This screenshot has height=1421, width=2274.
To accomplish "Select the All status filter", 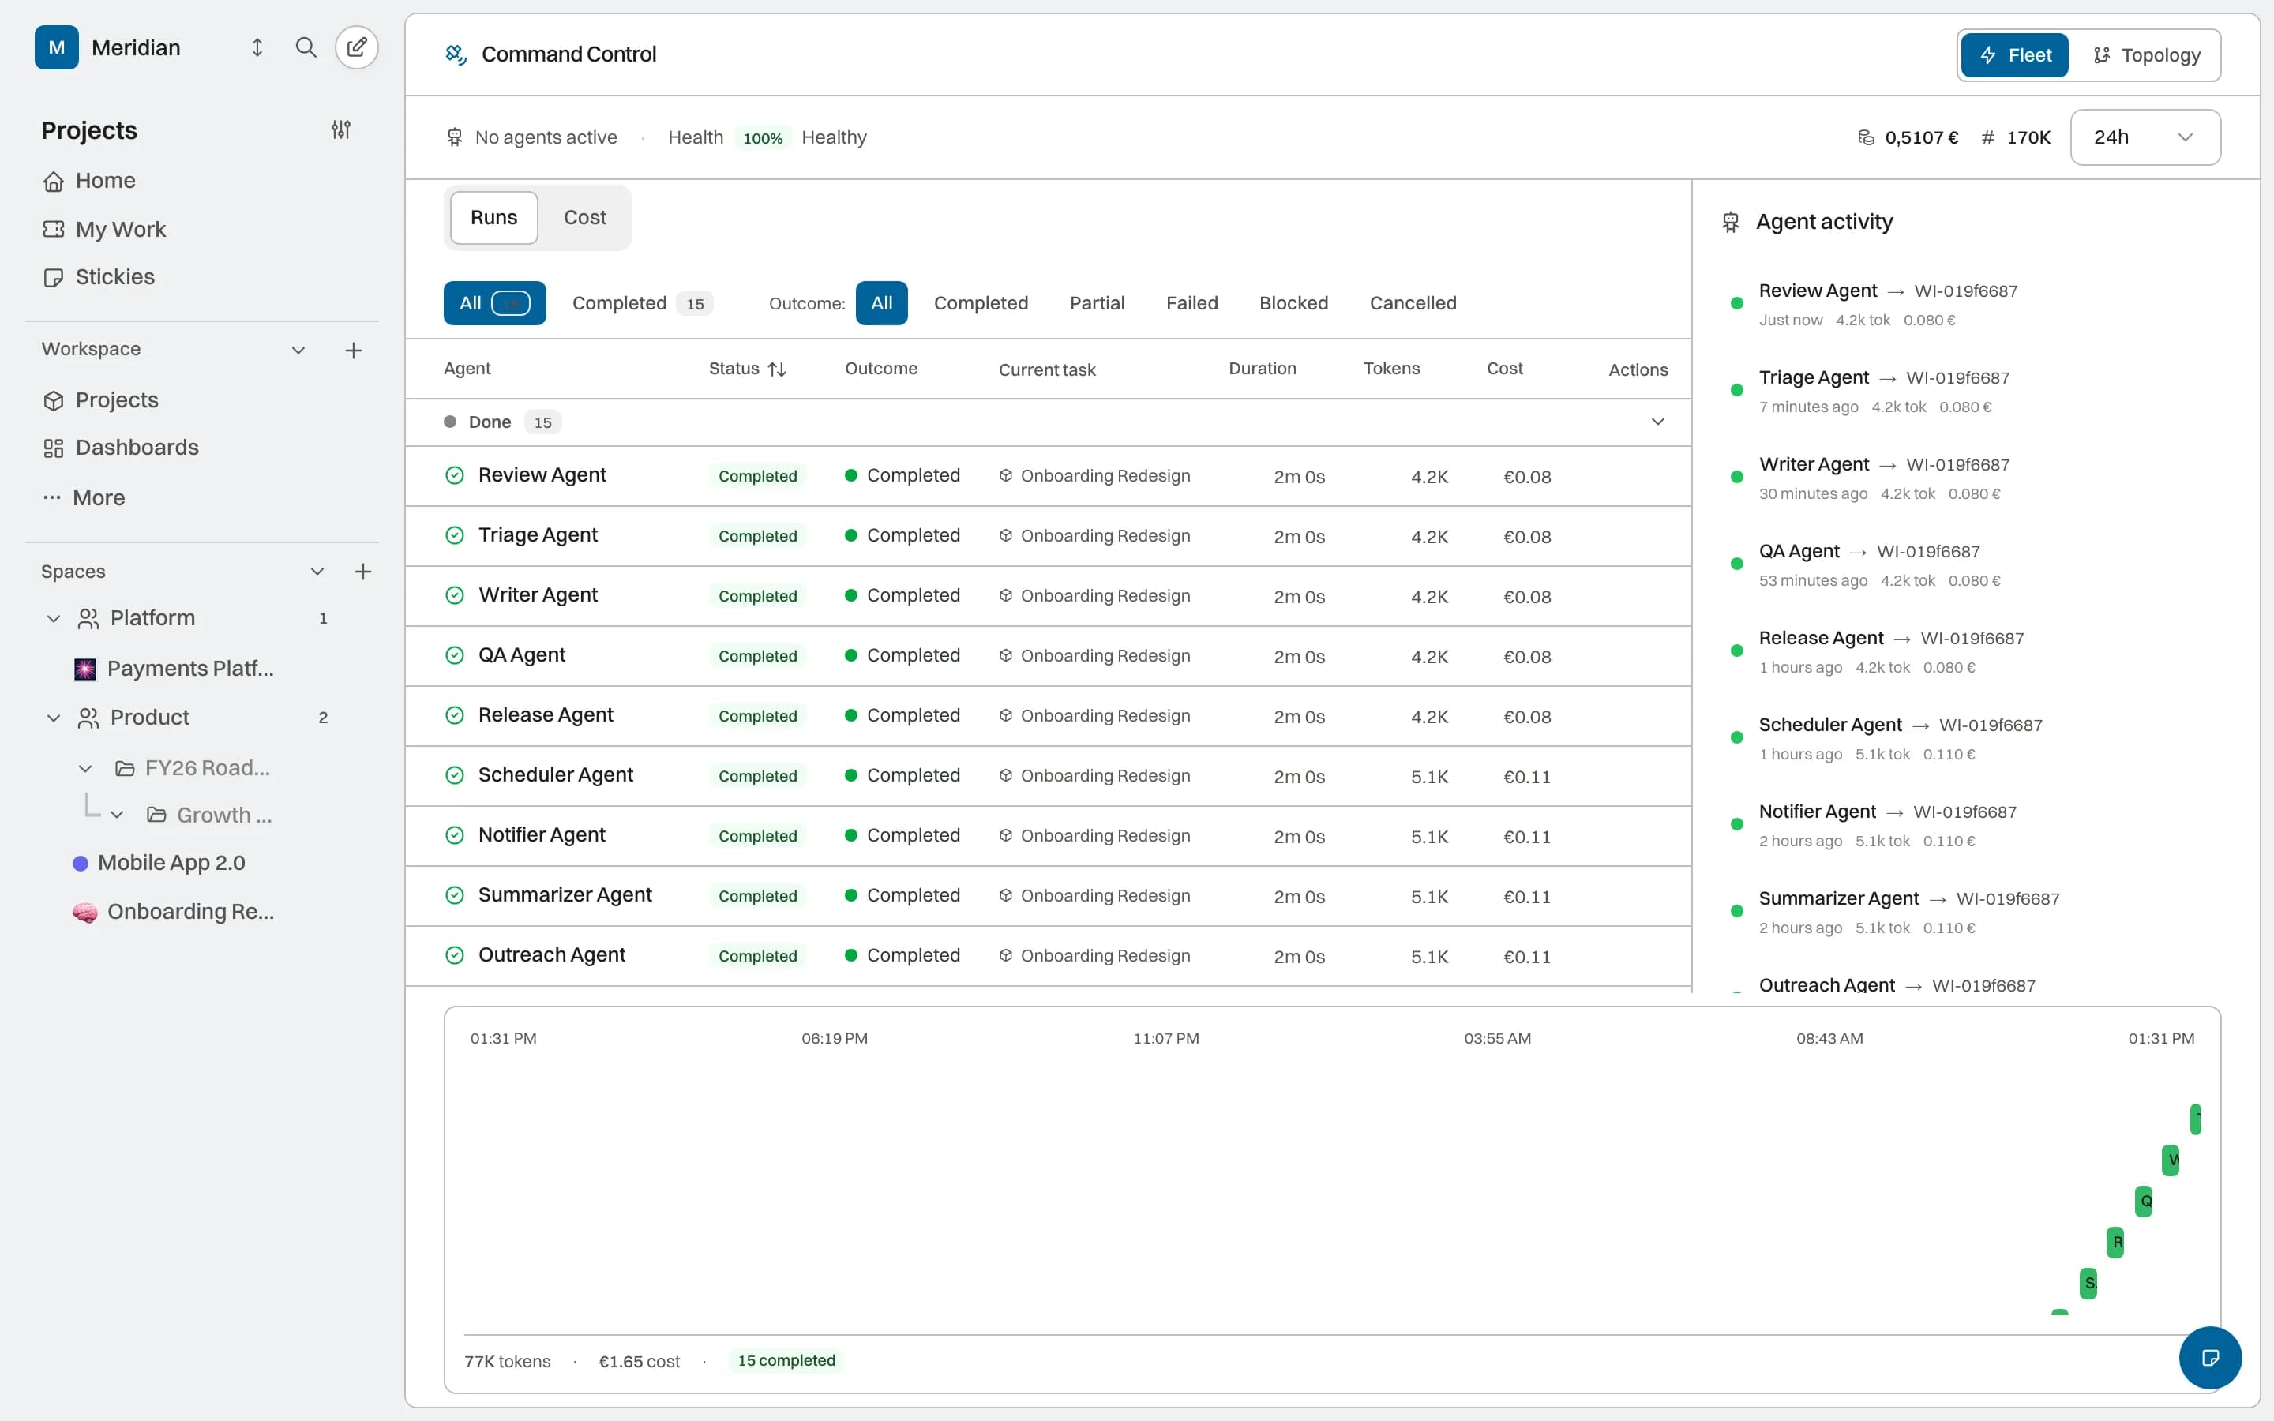I will pos(494,302).
